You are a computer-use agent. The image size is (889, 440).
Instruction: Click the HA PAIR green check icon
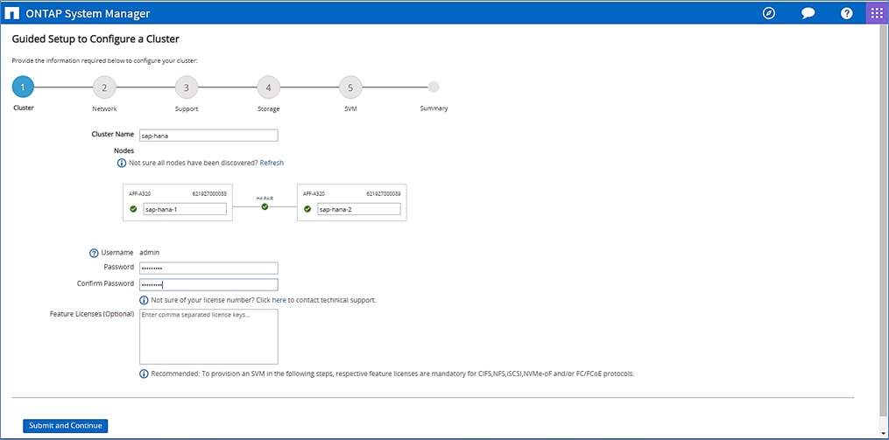pyautogui.click(x=265, y=206)
